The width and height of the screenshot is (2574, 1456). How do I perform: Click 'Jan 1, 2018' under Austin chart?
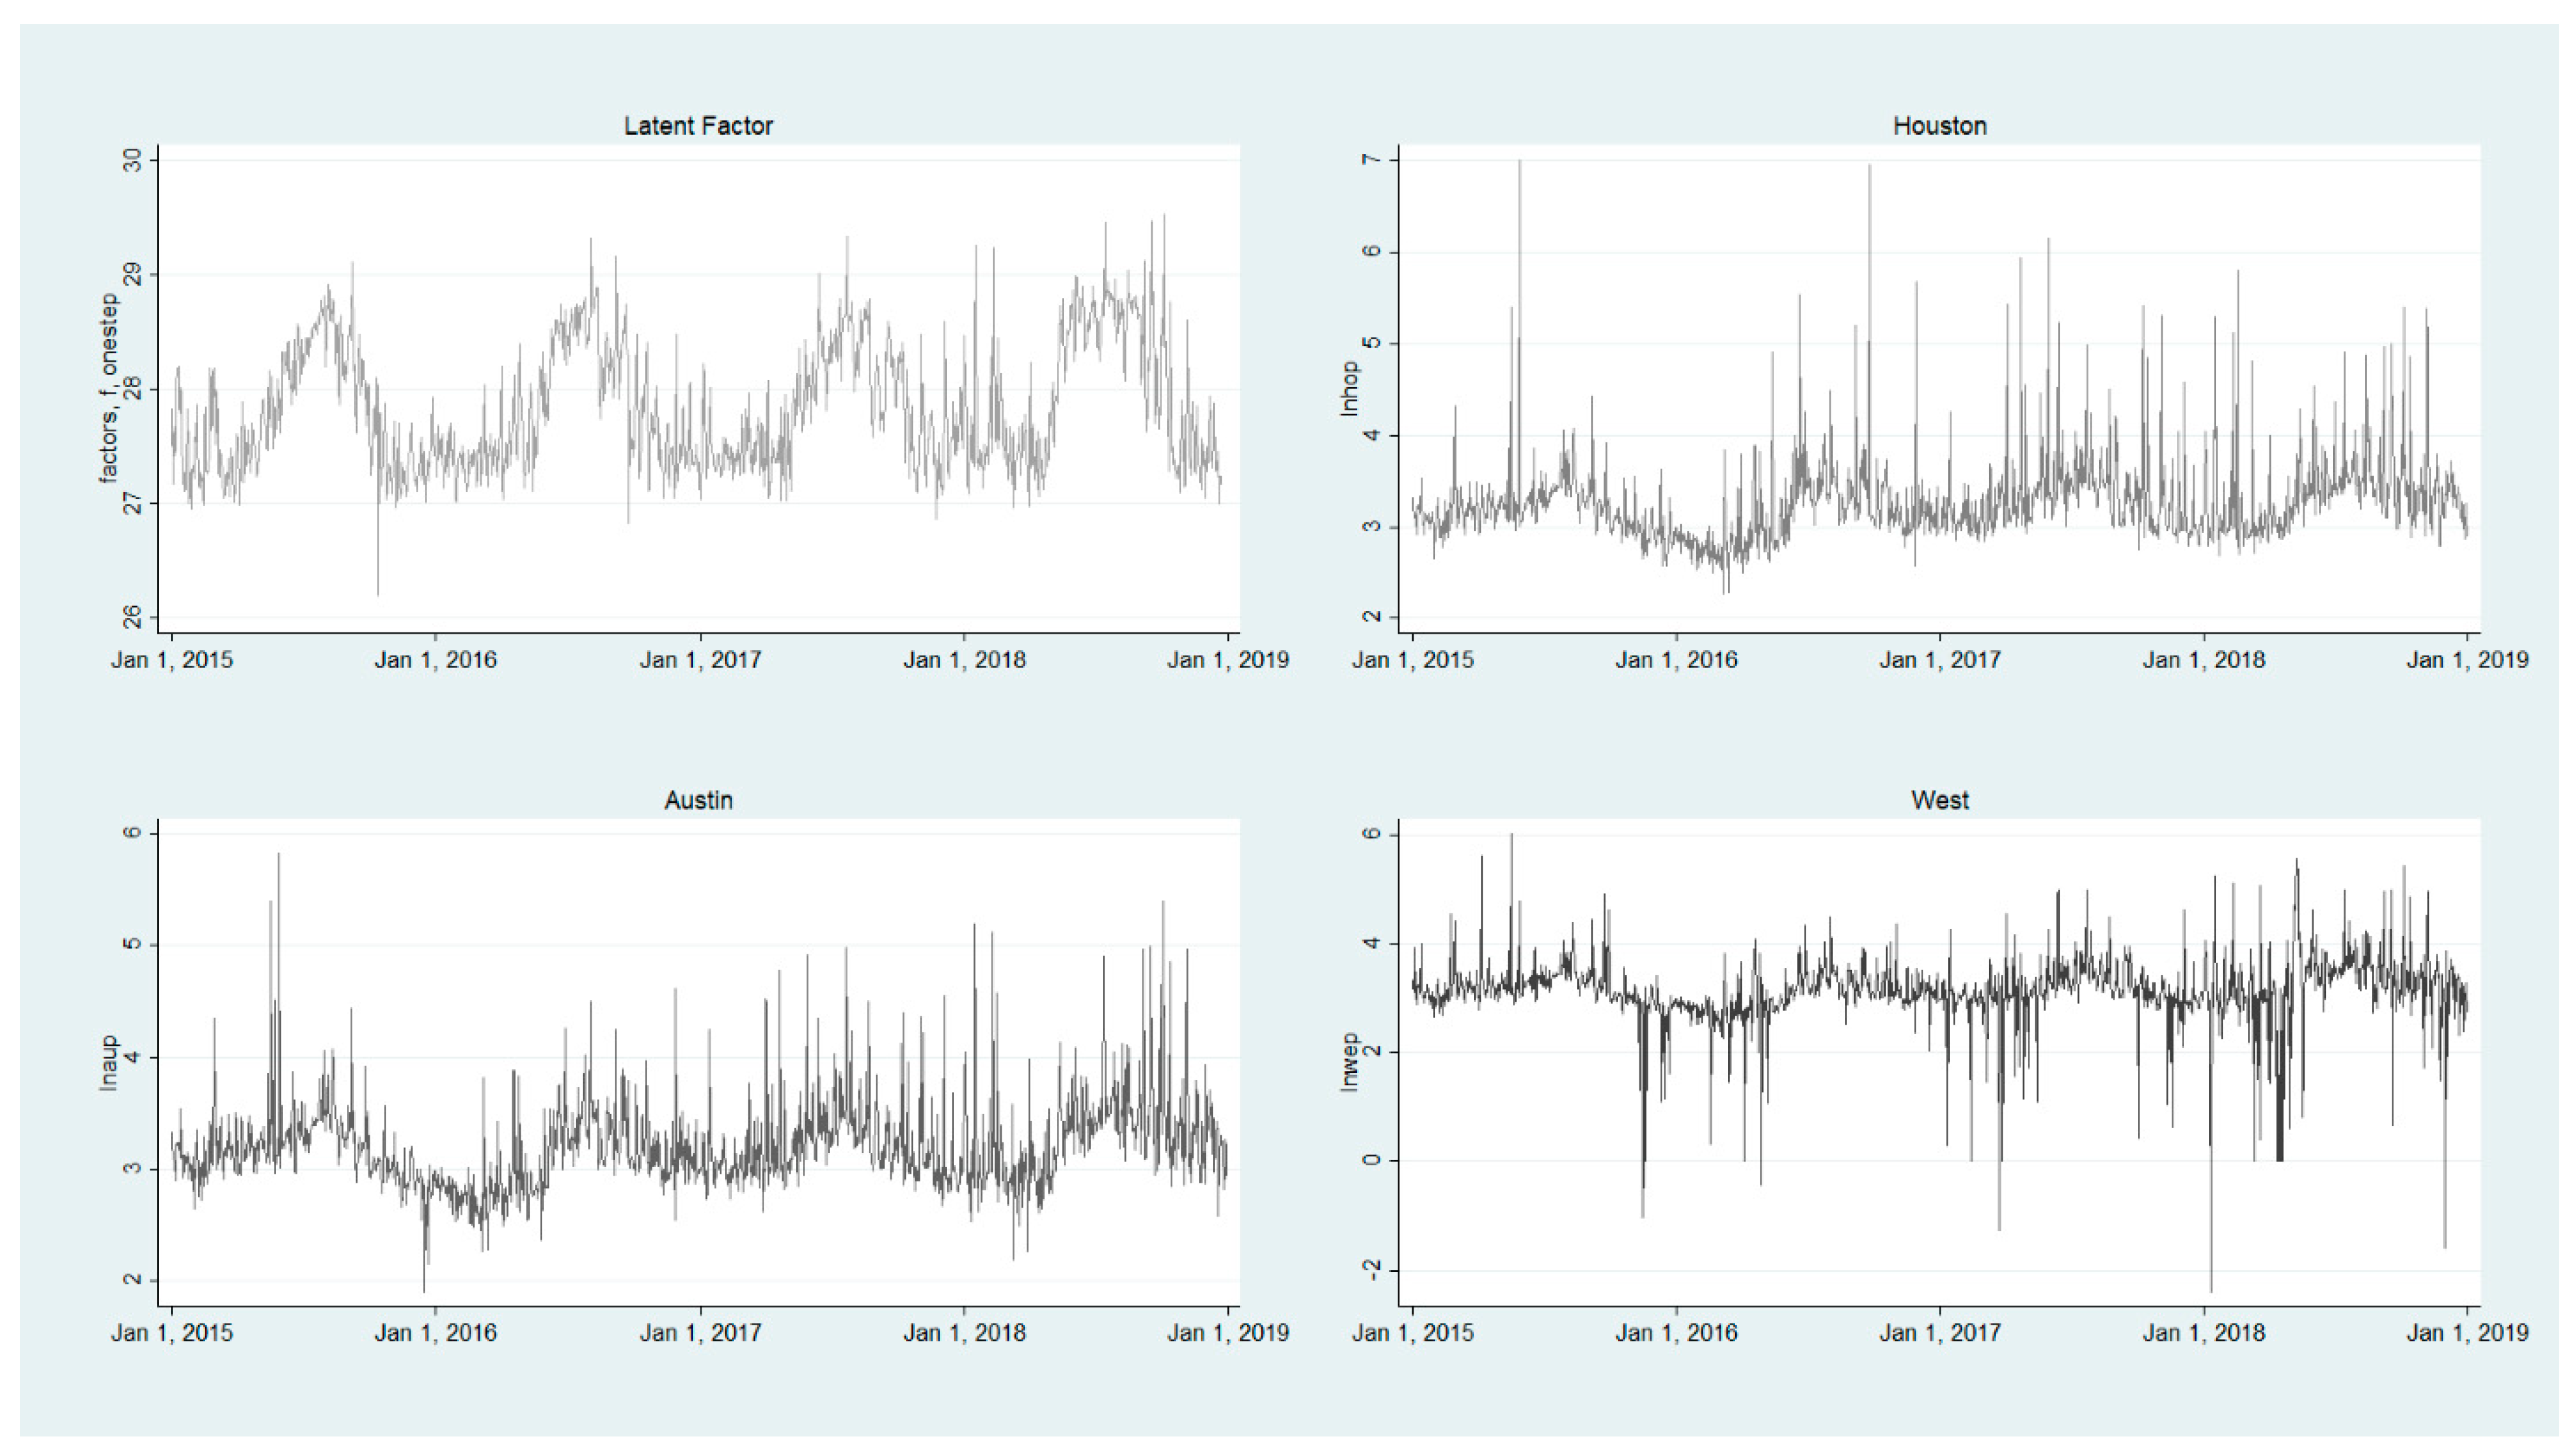click(965, 1333)
